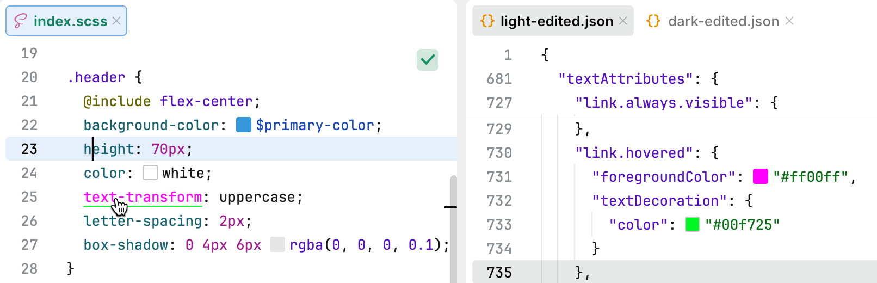
Task: Click the green inspection checkmark icon
Action: (x=428, y=60)
